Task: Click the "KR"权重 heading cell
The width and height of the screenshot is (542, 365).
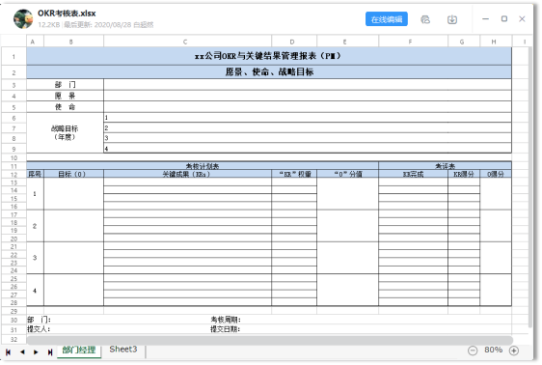Action: coord(295,174)
